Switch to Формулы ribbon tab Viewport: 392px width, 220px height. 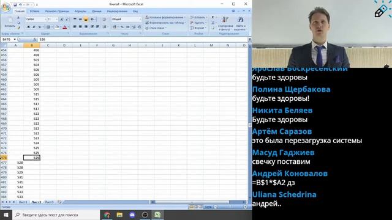[x=80, y=11]
